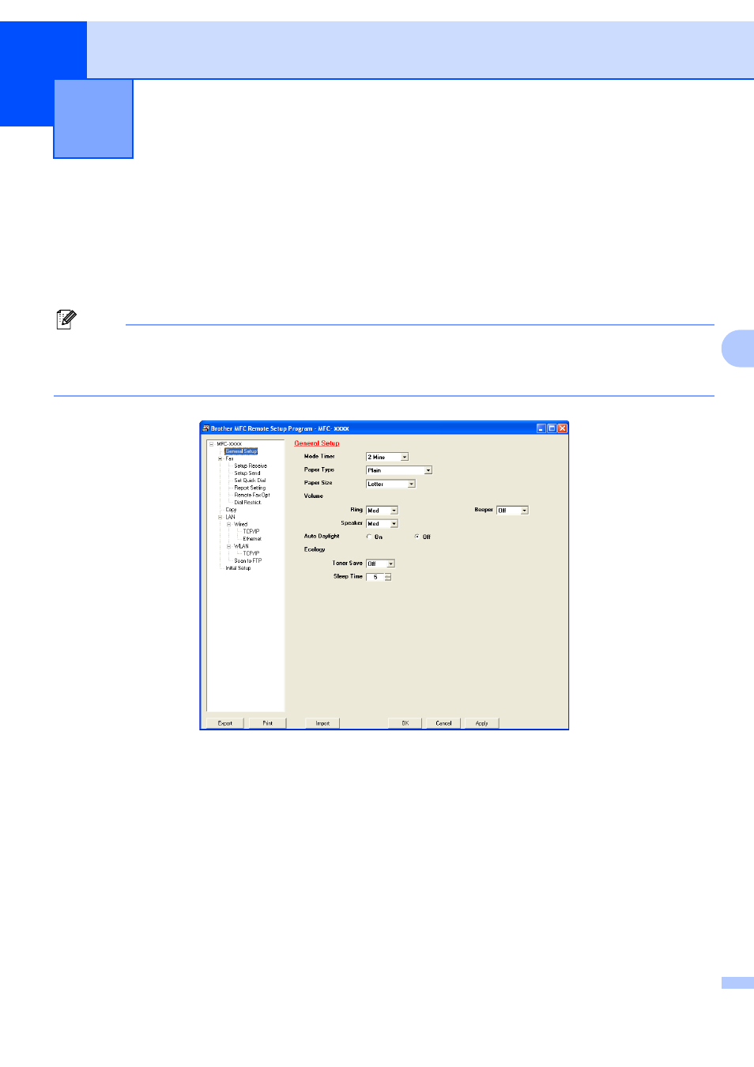Select TCP/IP under WLAN
This screenshot has width=754, height=1067.
(x=251, y=554)
